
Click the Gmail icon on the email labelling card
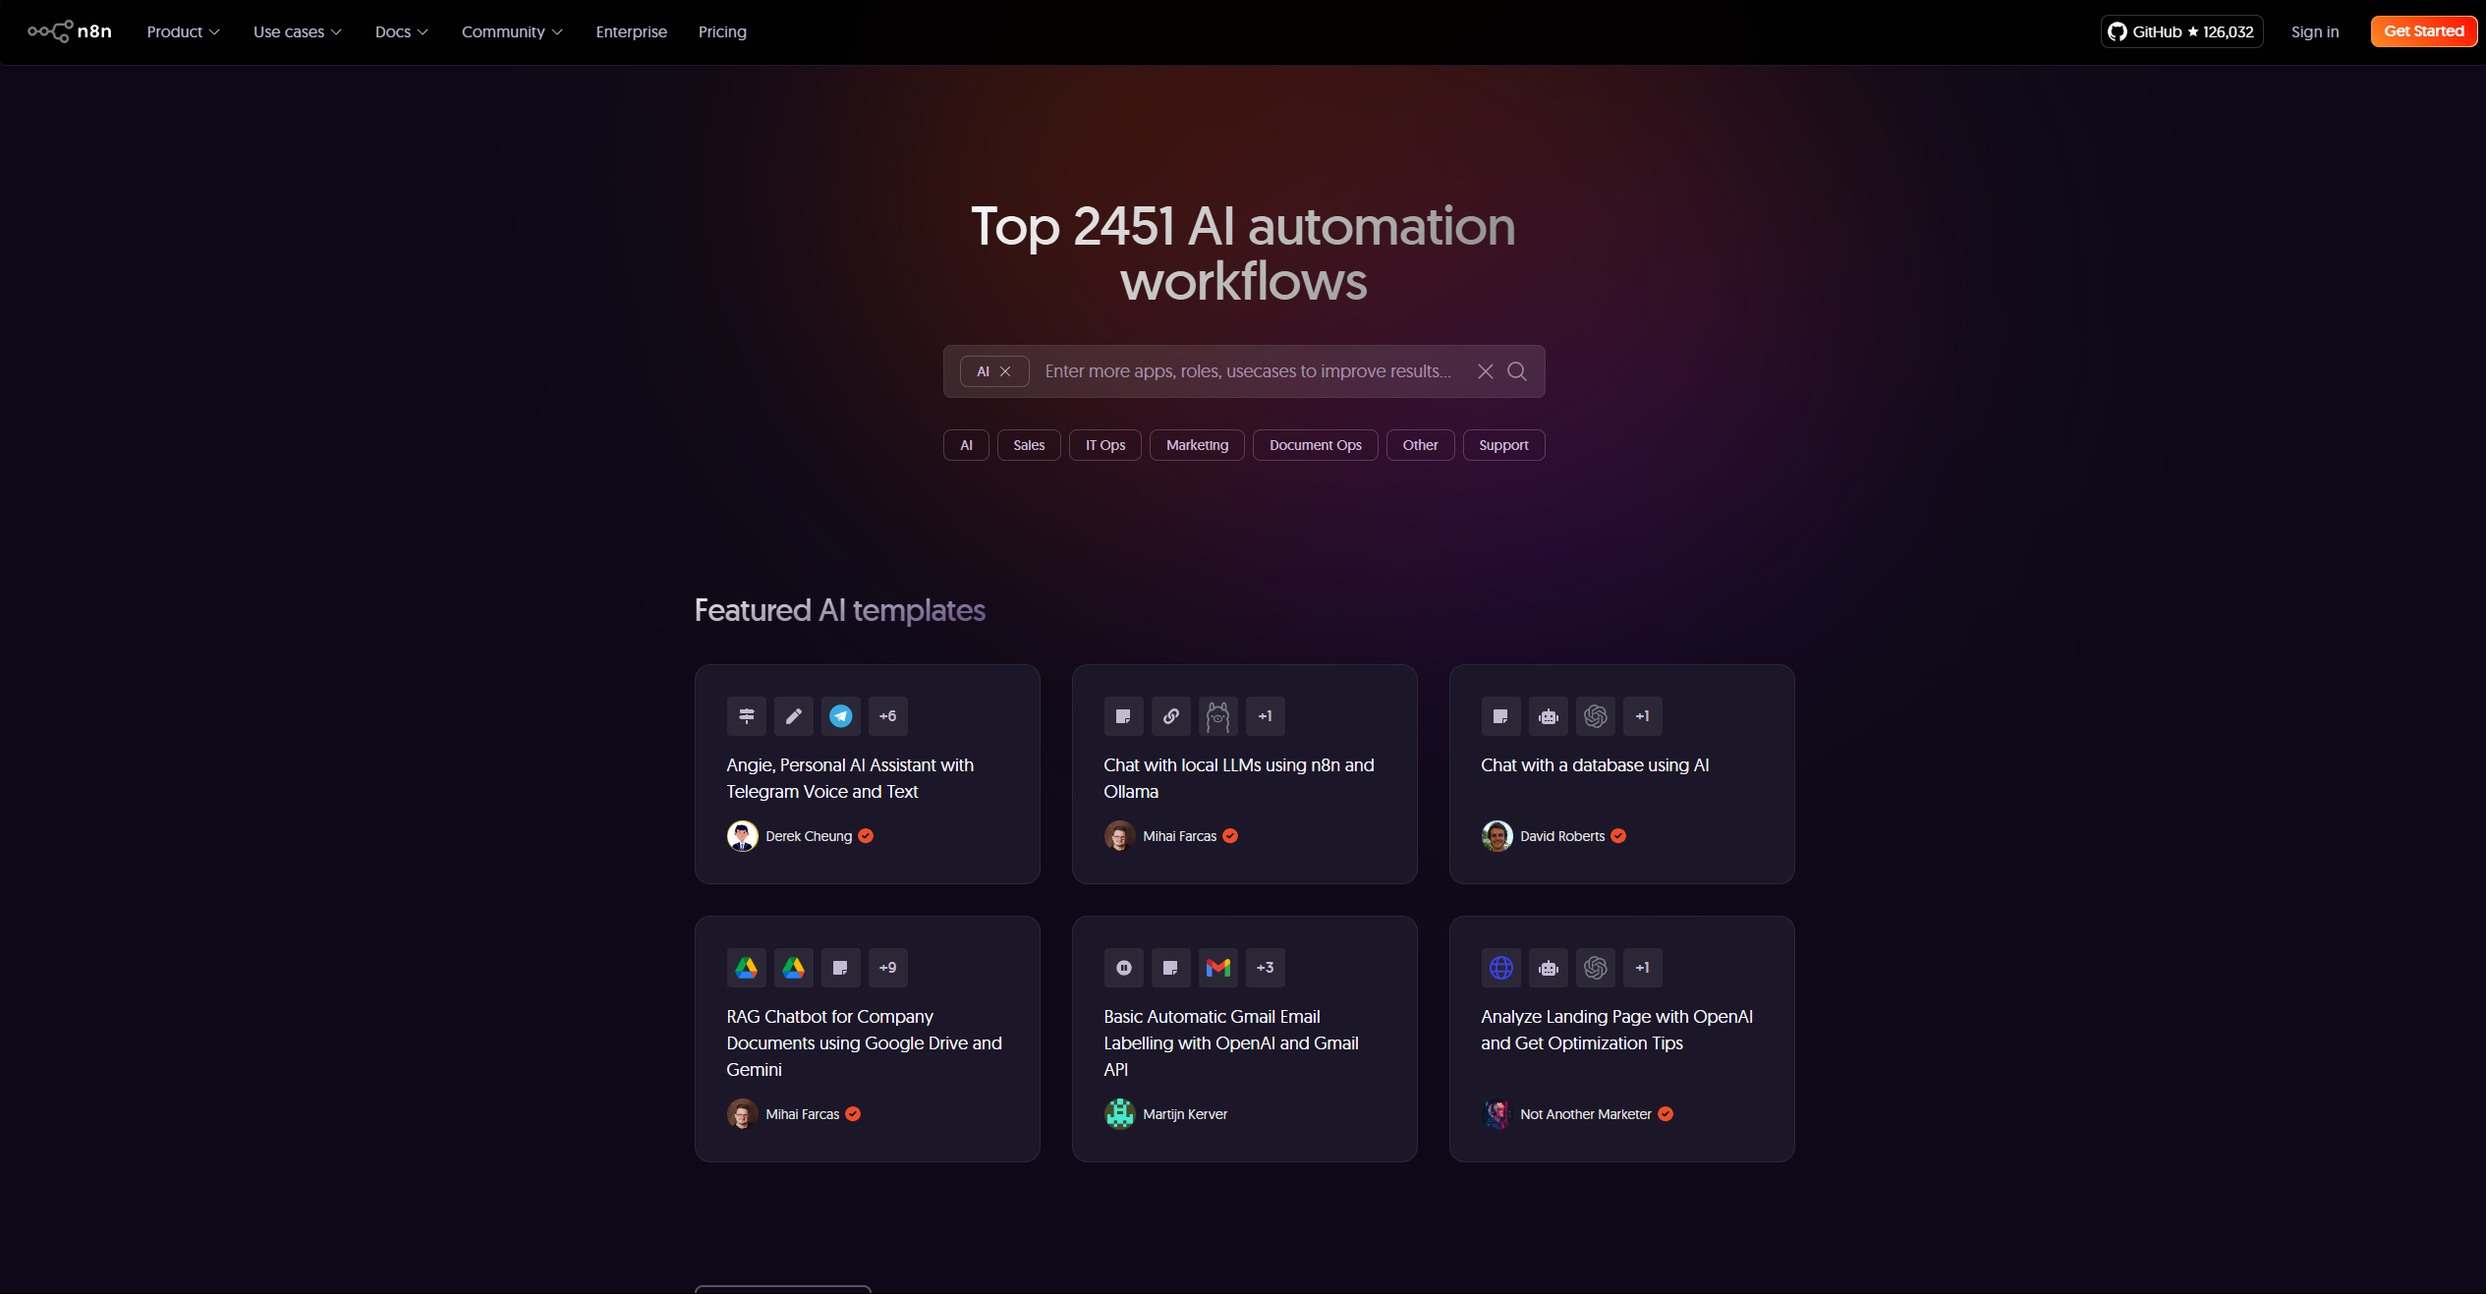tap(1218, 968)
